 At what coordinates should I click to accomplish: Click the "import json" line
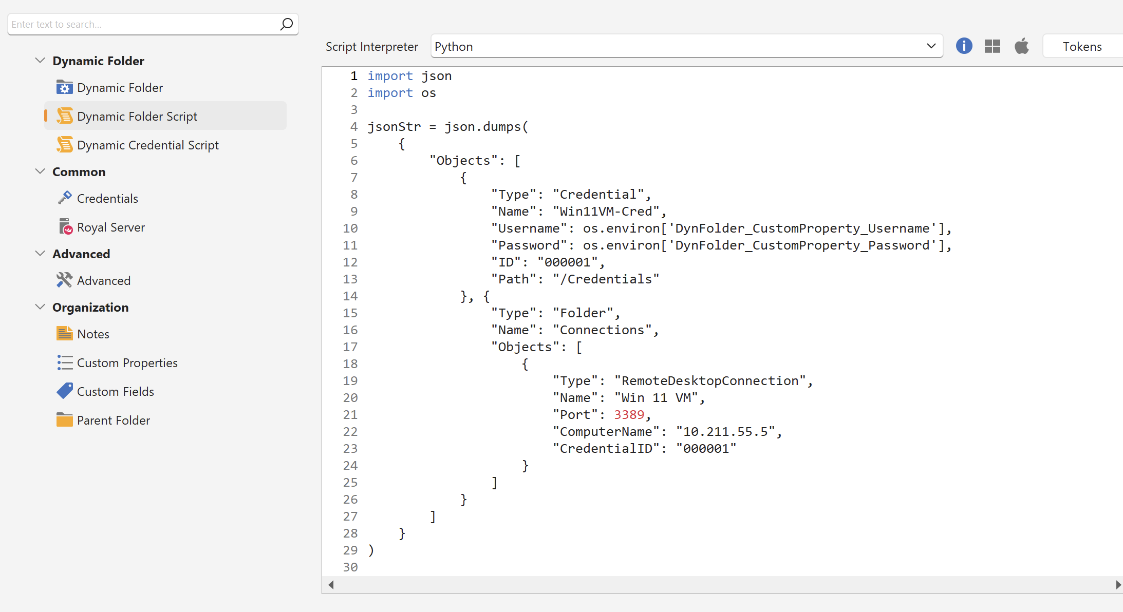click(x=409, y=76)
